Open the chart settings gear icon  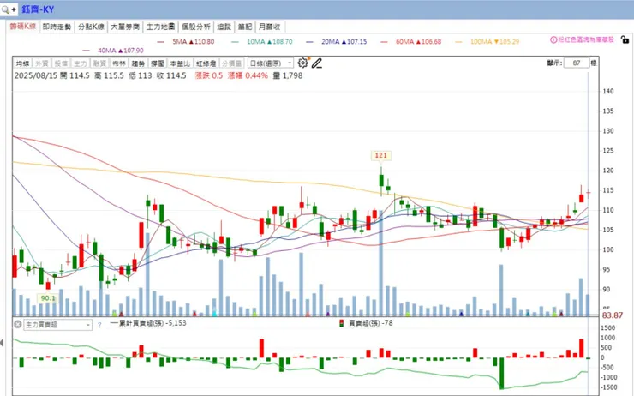pyautogui.click(x=302, y=63)
